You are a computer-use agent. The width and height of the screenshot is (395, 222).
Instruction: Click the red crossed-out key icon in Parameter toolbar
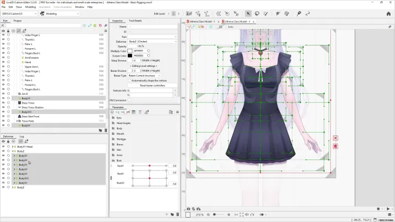(x=128, y=112)
